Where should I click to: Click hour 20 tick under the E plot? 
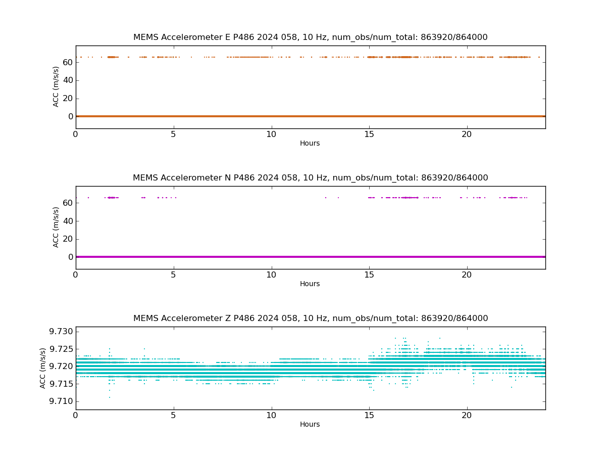tap(467, 134)
